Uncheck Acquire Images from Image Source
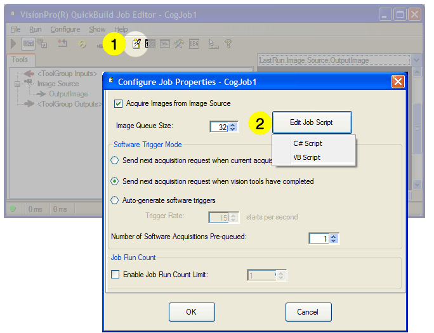 pyautogui.click(x=118, y=104)
